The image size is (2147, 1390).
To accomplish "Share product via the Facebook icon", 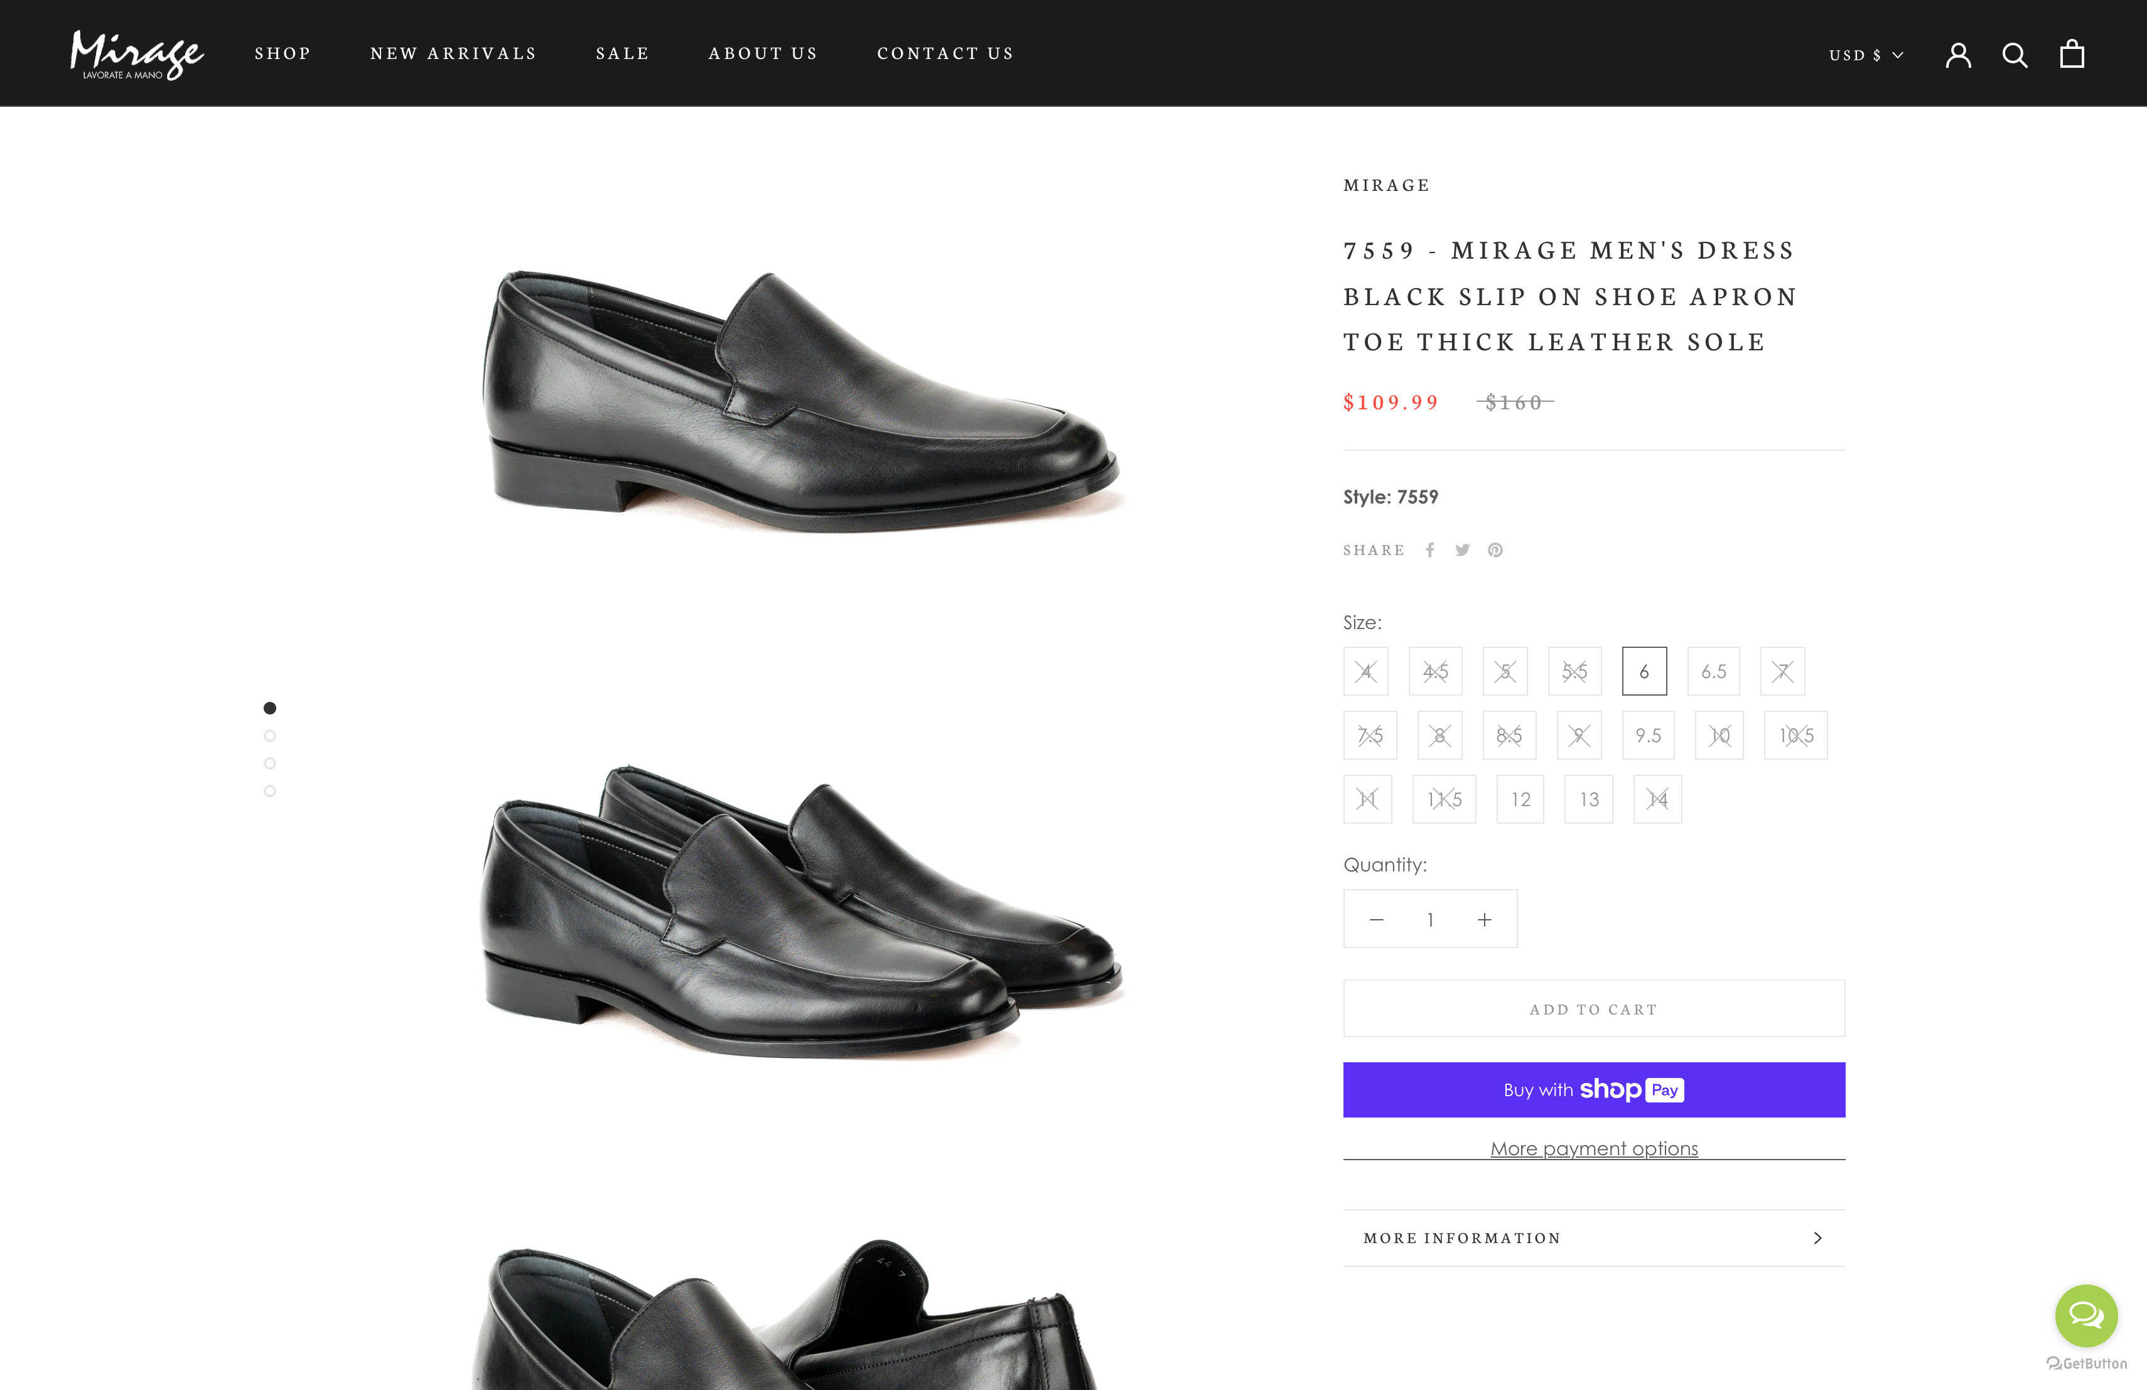I will pos(1430,549).
